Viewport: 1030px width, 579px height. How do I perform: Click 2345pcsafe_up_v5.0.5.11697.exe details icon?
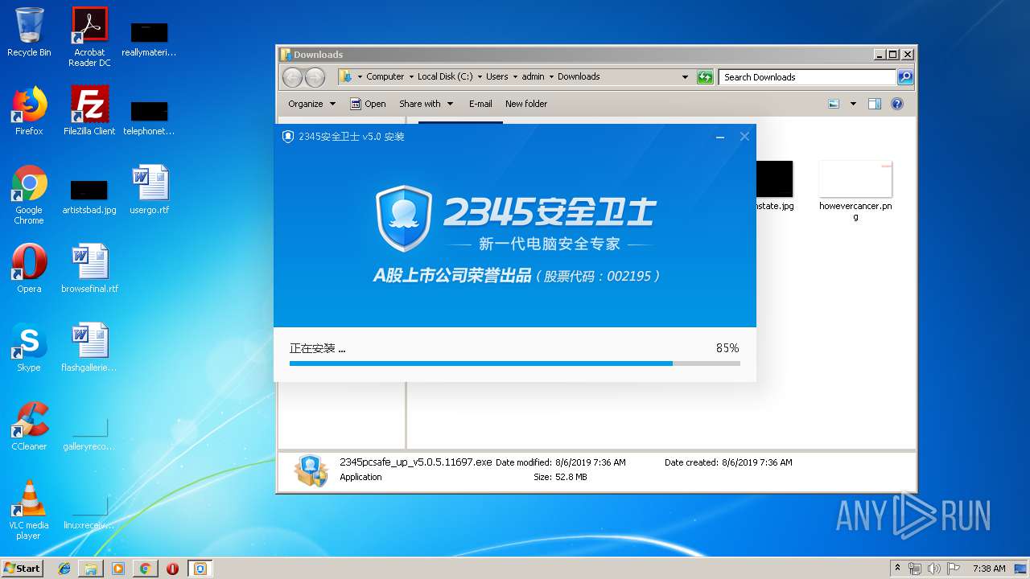click(x=311, y=470)
